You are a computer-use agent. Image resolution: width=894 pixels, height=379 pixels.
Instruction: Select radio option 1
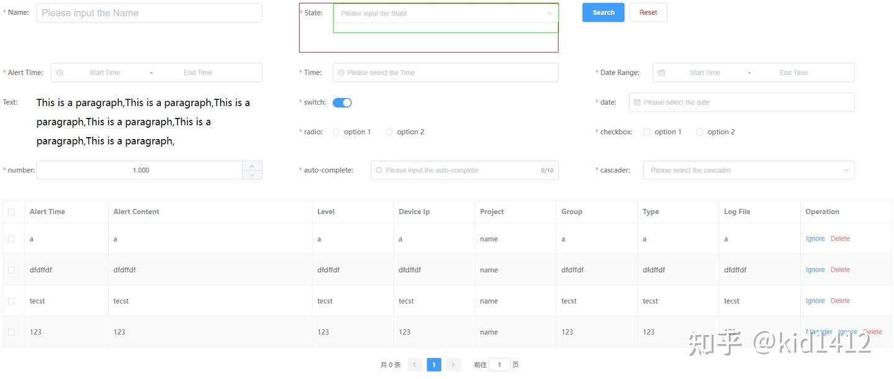pos(335,132)
